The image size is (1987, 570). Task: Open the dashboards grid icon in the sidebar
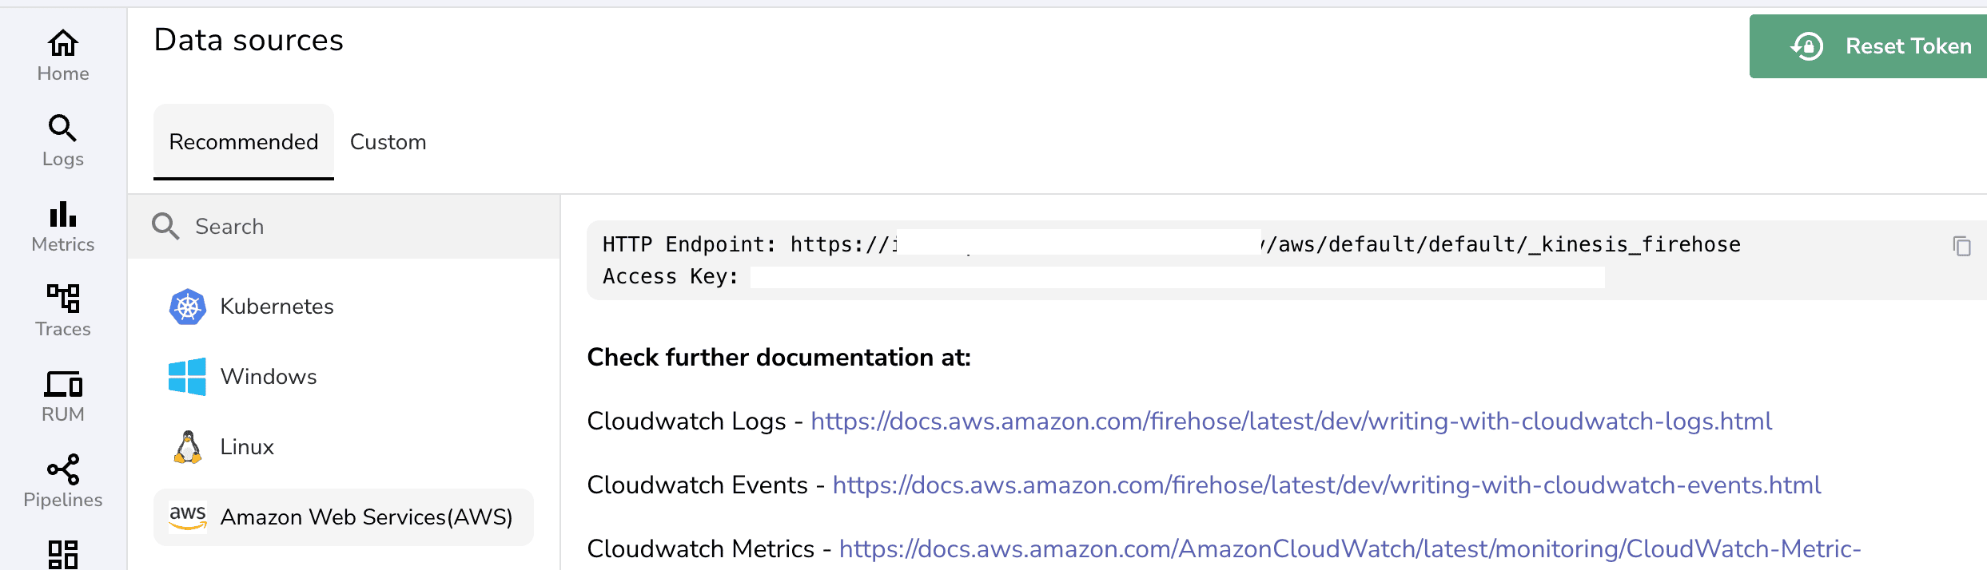click(x=62, y=554)
